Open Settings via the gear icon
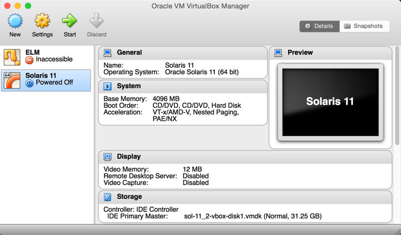 (42, 21)
